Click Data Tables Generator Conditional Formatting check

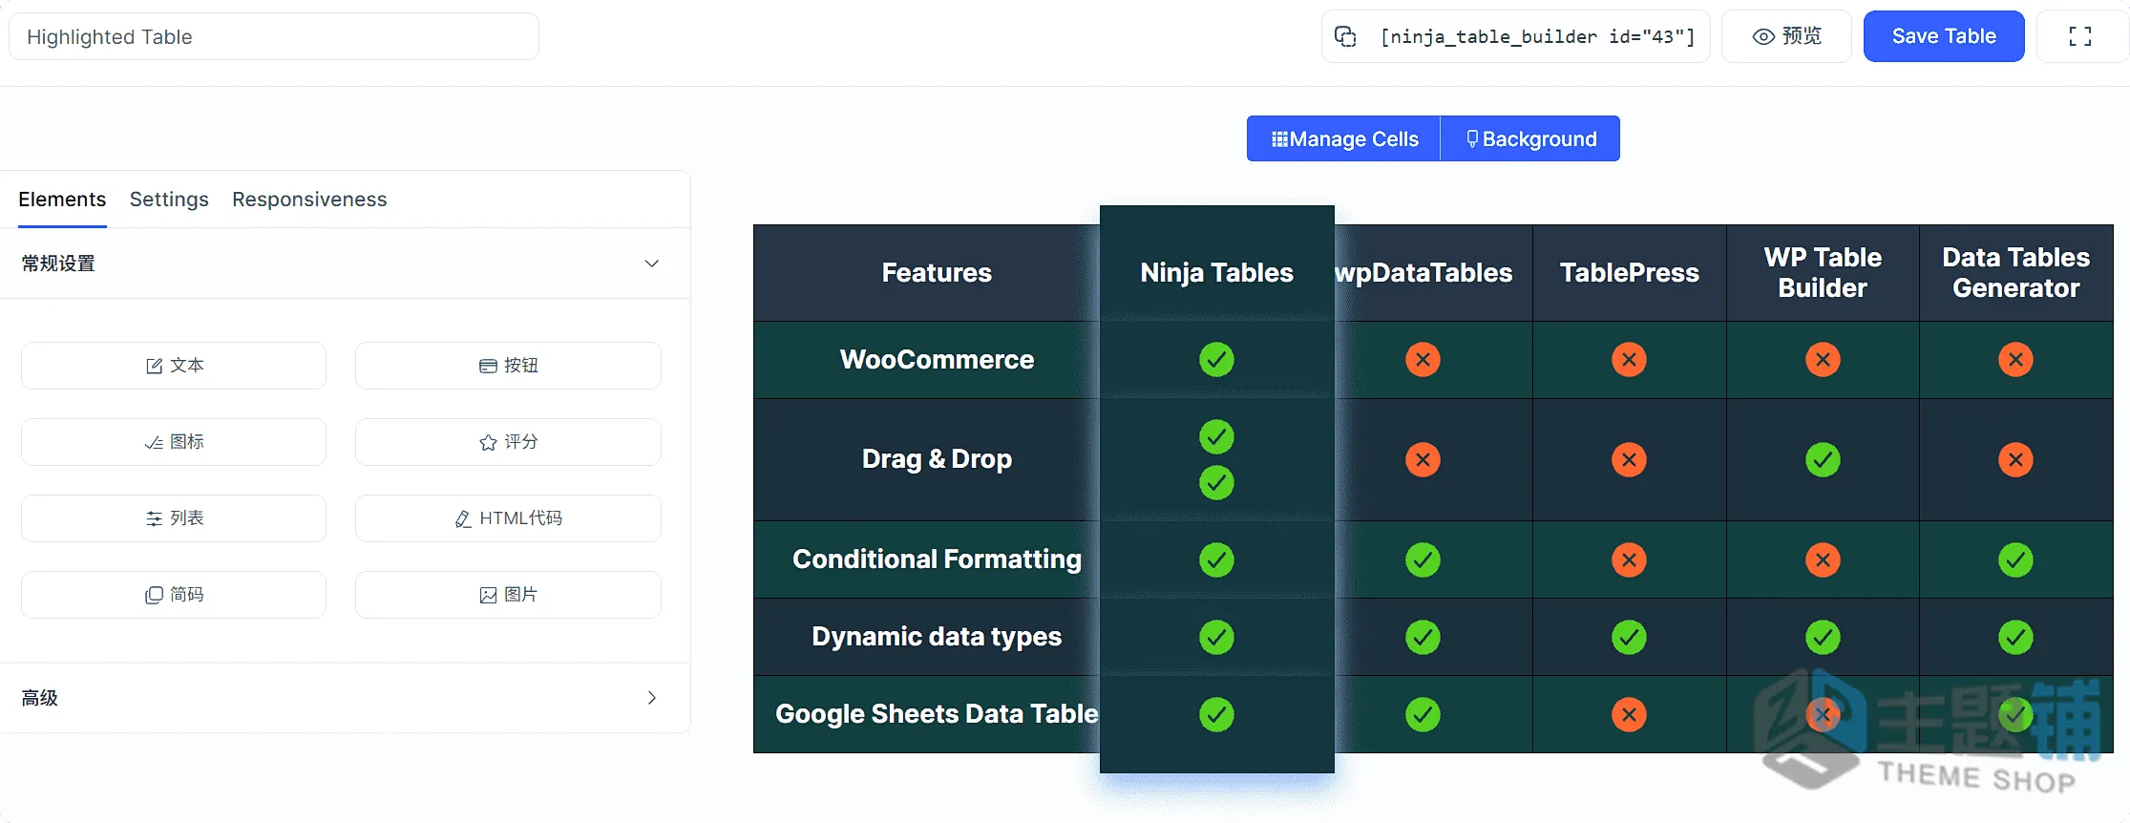coord(2015,560)
